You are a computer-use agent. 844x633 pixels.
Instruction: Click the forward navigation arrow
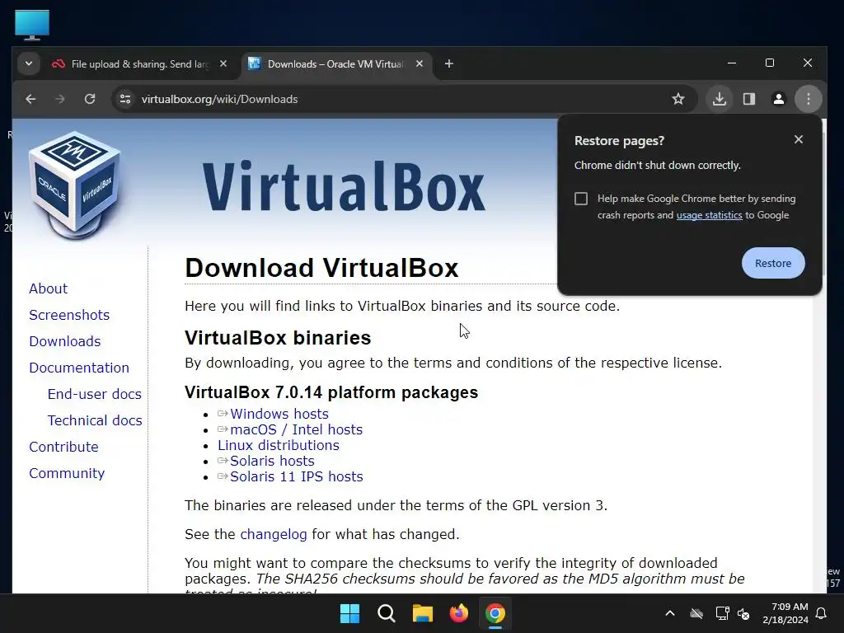[60, 99]
